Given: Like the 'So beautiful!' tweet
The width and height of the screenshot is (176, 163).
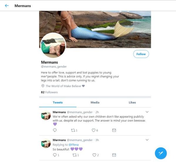Looking at the screenshot, I should pos(94,155).
